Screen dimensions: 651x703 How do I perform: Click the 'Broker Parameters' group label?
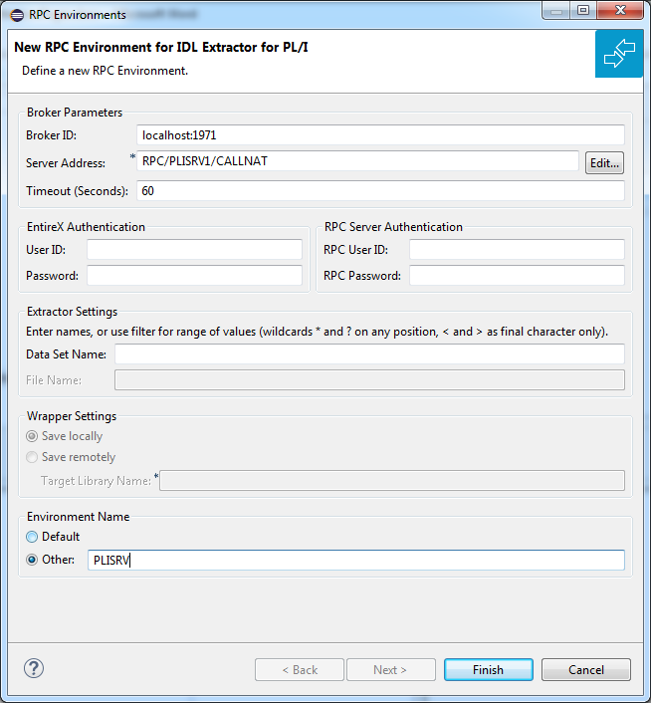tap(75, 113)
